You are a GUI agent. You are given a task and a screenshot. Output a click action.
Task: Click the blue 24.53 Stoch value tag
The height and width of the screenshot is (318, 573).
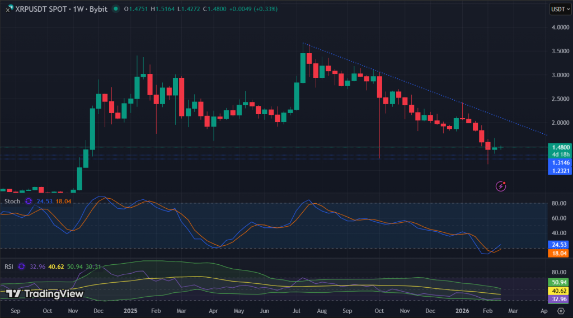tap(560, 245)
